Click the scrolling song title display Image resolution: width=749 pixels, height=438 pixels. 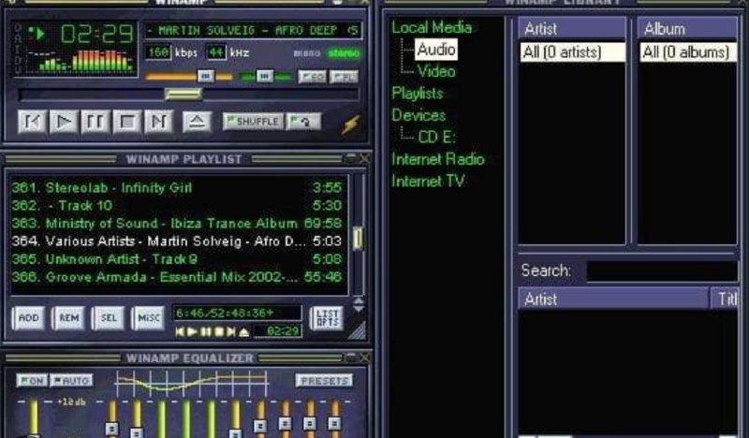coord(253,31)
